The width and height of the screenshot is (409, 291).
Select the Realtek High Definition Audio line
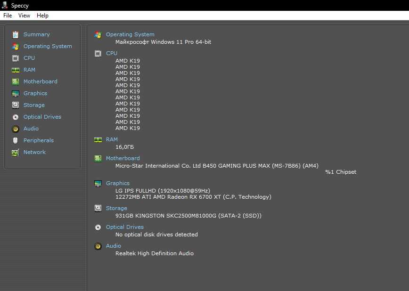click(x=155, y=253)
